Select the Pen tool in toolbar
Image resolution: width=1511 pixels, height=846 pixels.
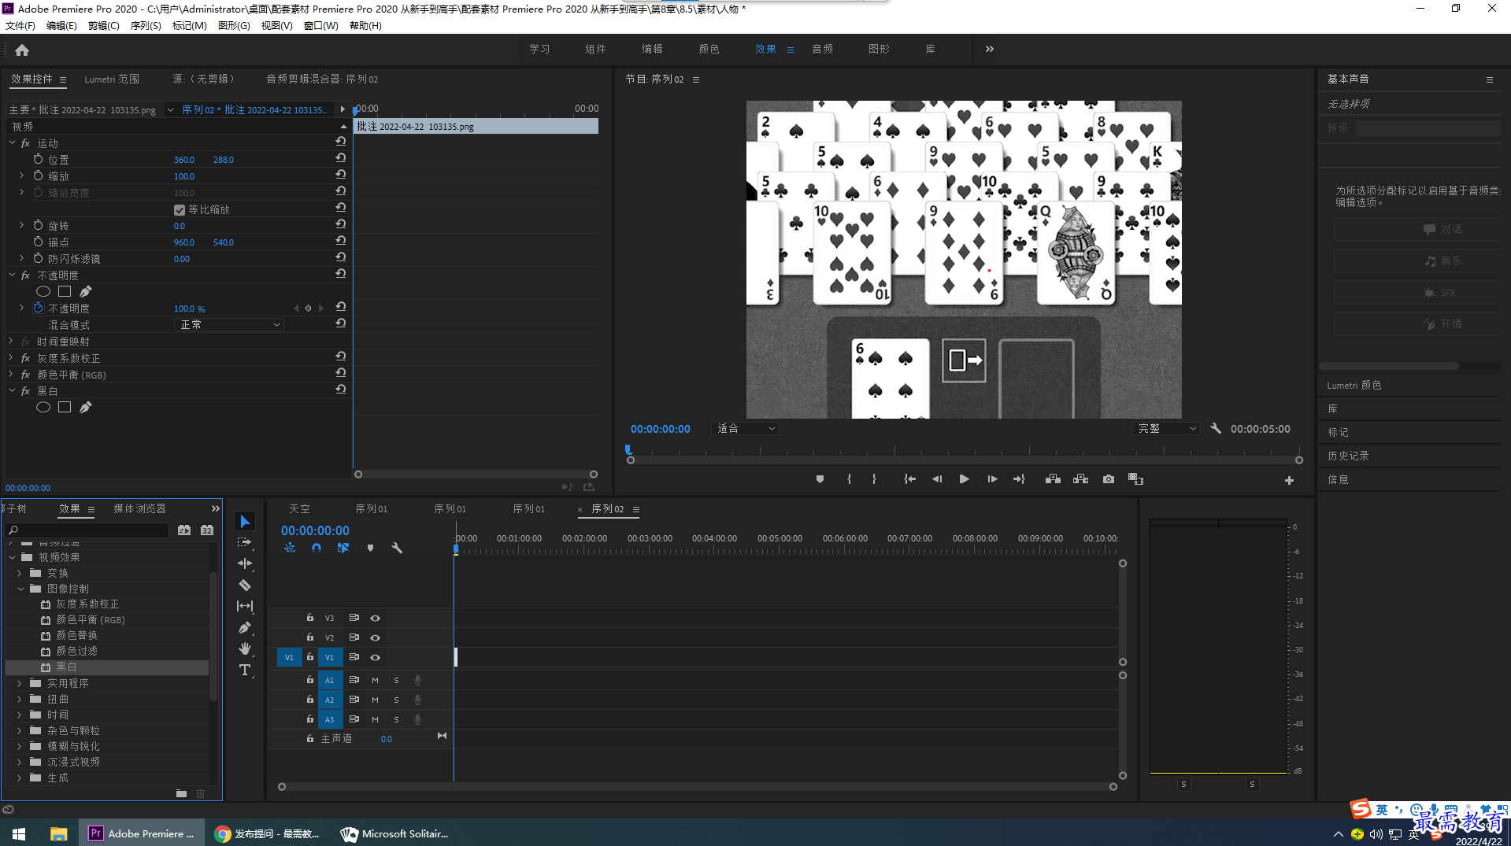point(245,627)
